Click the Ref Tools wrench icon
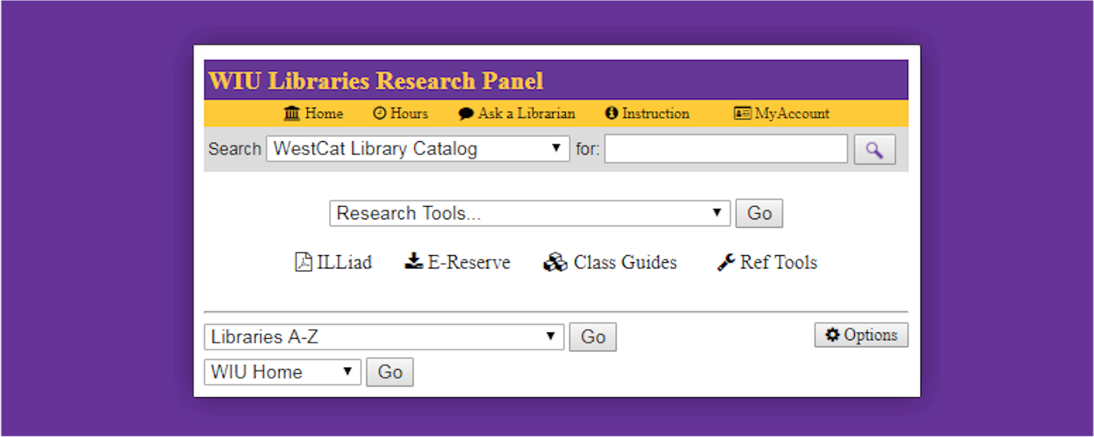The width and height of the screenshot is (1094, 437). [726, 263]
